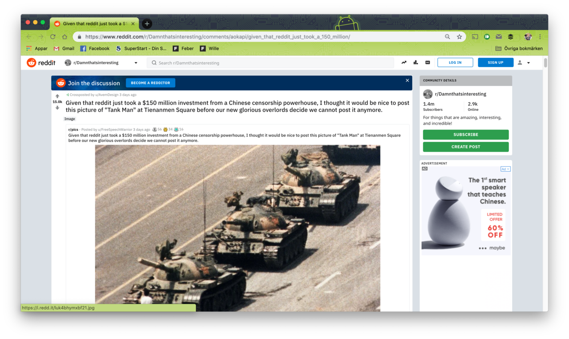The width and height of the screenshot is (569, 339).
Task: Open the Cast extension icon
Action: coord(475,37)
